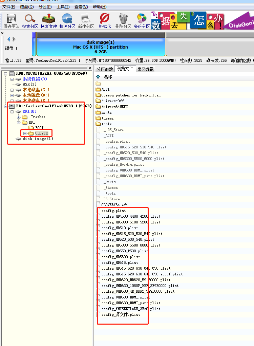Open the drivers-Off folder
The image size is (254, 346).
(113, 101)
